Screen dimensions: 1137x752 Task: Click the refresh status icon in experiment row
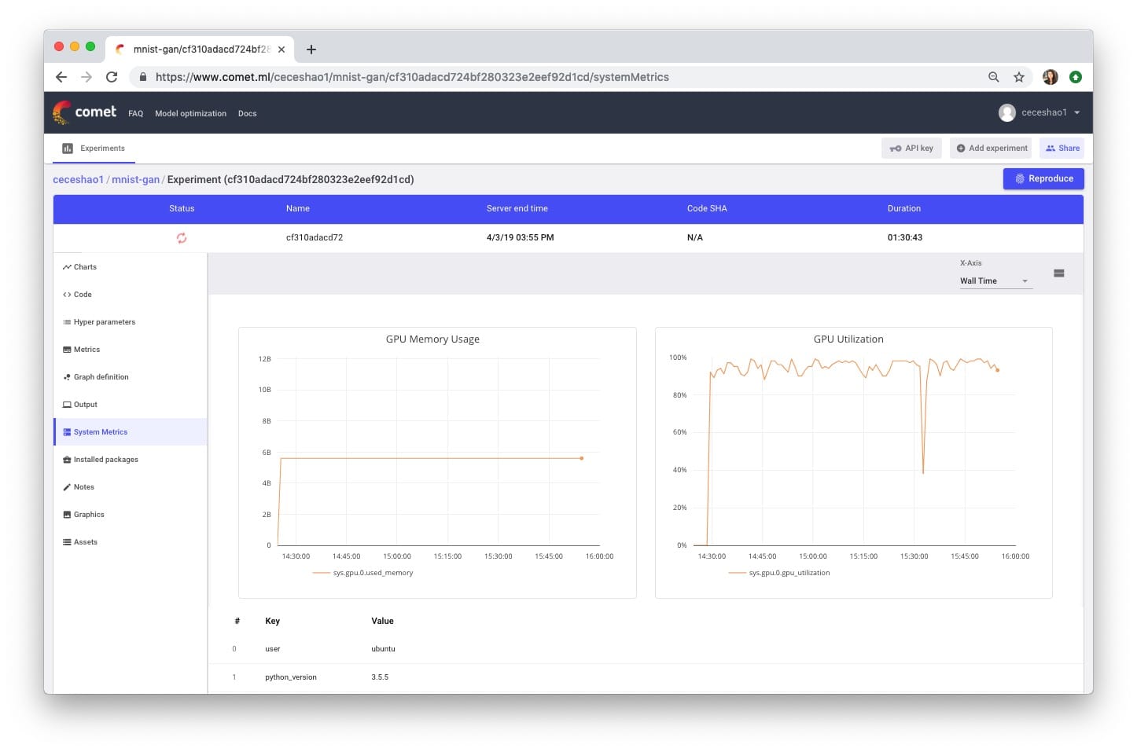182,238
